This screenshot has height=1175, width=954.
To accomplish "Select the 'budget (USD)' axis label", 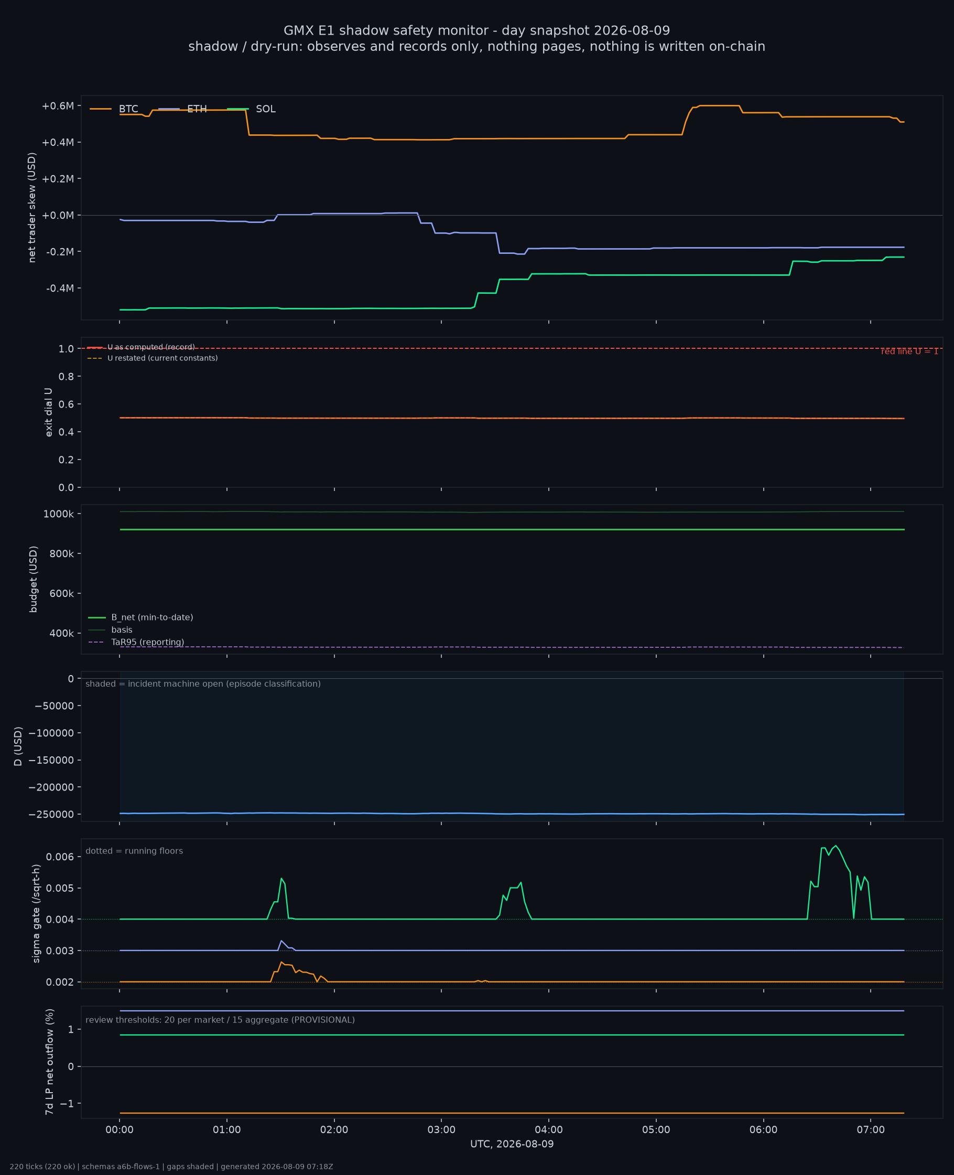I will (x=33, y=579).
